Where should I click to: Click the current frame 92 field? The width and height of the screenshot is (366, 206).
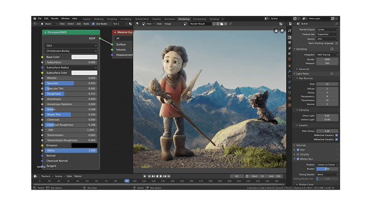click(237, 176)
